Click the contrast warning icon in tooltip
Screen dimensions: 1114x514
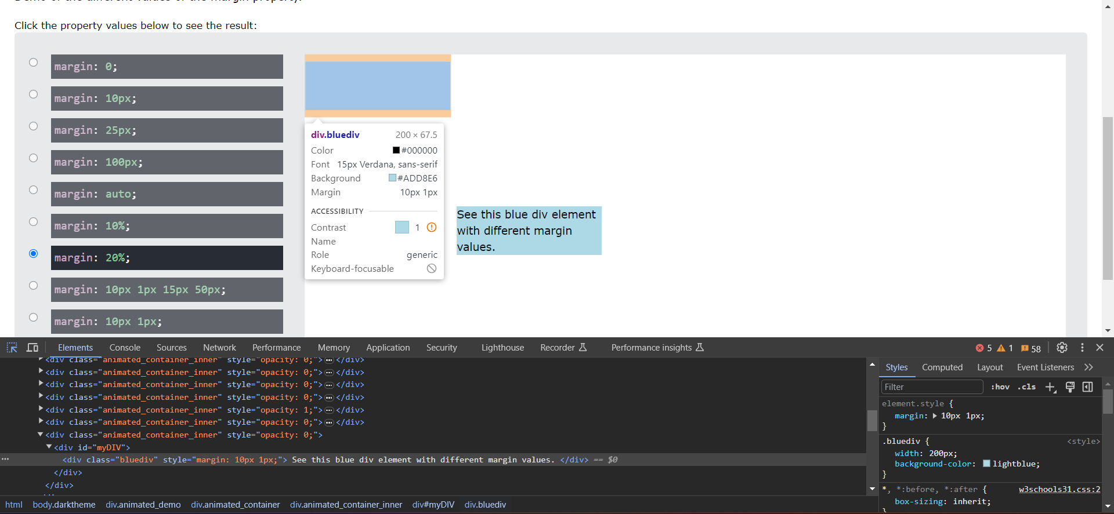click(x=432, y=227)
